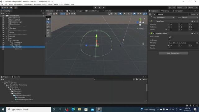The image size is (199, 112).
Task: Expand the Mannequin object in Hierarchy
Action: 11,43
